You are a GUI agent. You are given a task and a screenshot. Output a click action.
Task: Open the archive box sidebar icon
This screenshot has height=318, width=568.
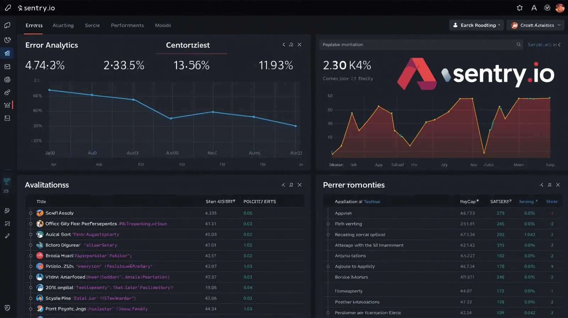(7, 118)
